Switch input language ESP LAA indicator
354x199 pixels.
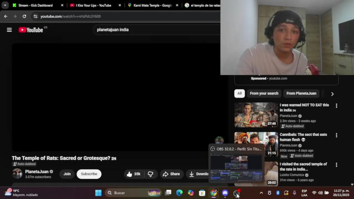pos(304,193)
